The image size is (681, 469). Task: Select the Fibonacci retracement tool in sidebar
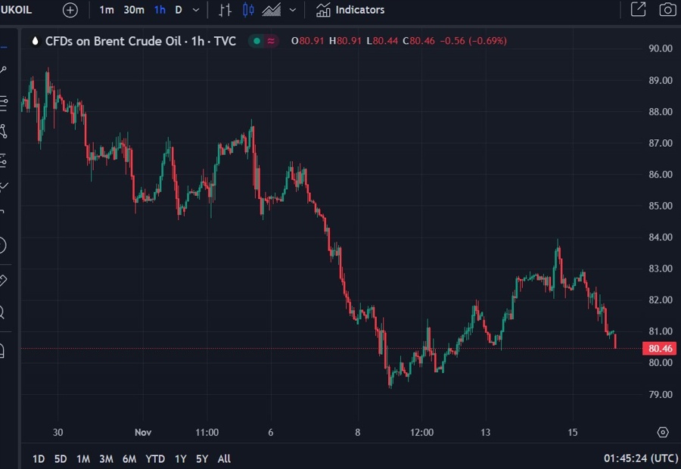[3, 104]
